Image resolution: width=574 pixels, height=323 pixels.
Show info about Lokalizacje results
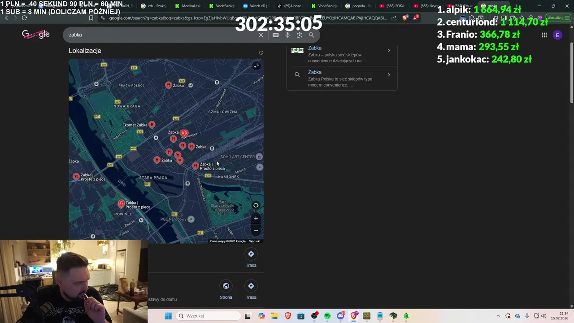pyautogui.click(x=261, y=52)
